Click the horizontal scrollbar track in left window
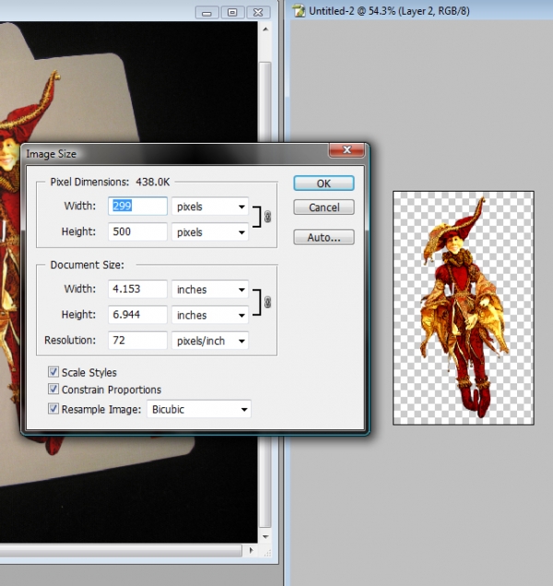The width and height of the screenshot is (553, 586). [x=121, y=550]
